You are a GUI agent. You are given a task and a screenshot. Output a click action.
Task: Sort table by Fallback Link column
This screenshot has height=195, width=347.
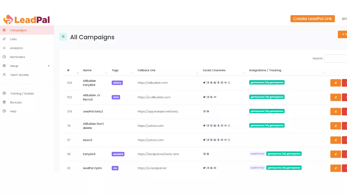(x=146, y=70)
